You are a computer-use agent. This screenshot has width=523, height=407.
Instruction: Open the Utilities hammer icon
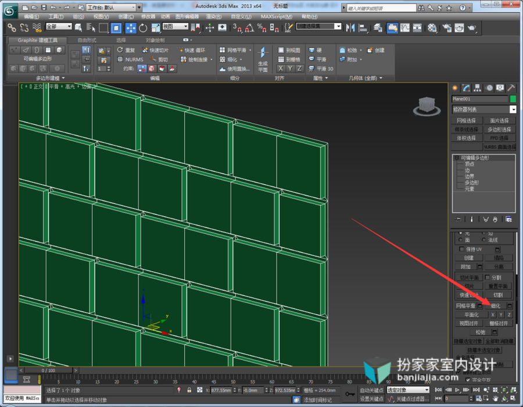tap(511, 88)
